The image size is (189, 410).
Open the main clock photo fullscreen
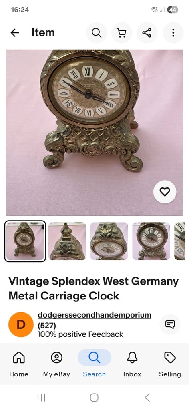(x=94, y=133)
